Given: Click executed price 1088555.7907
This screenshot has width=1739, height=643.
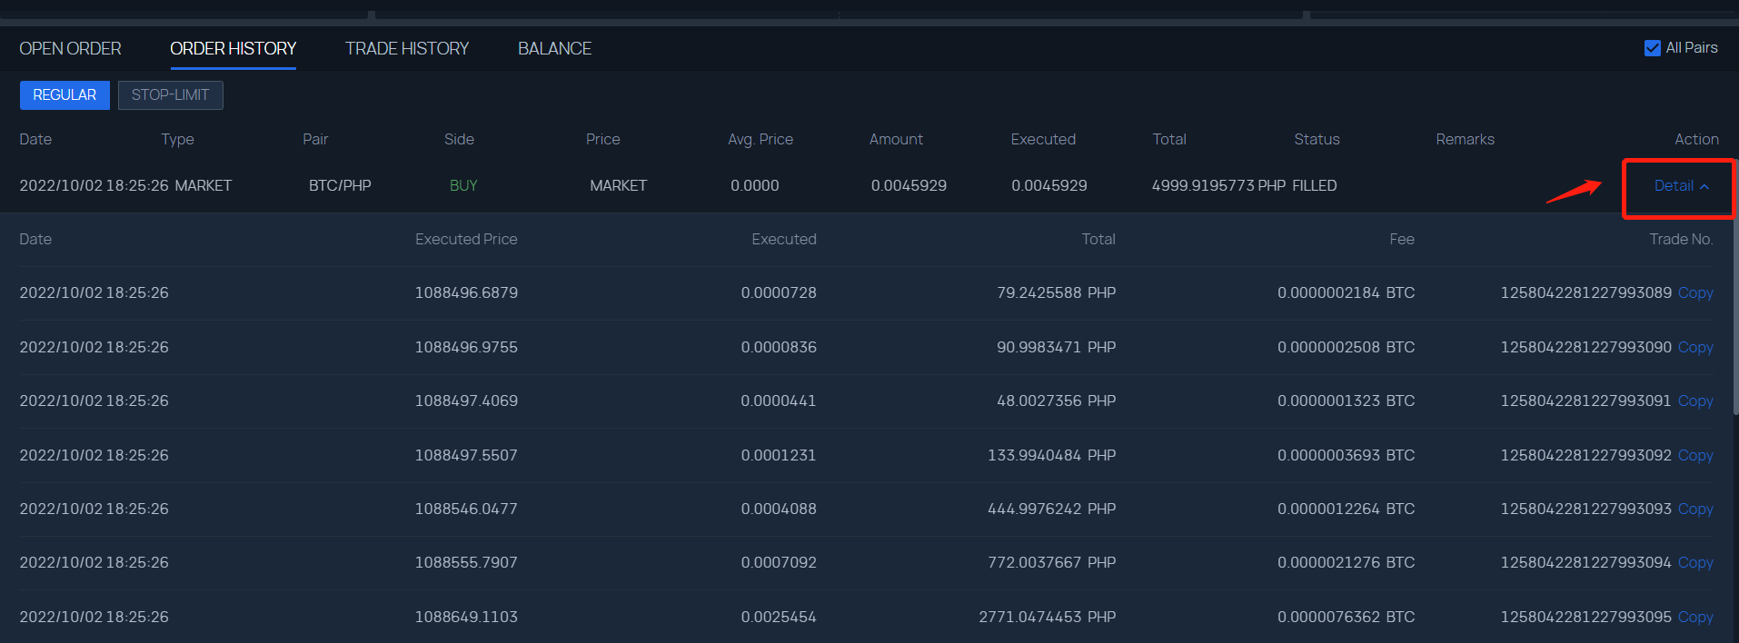Looking at the screenshot, I should point(466,562).
